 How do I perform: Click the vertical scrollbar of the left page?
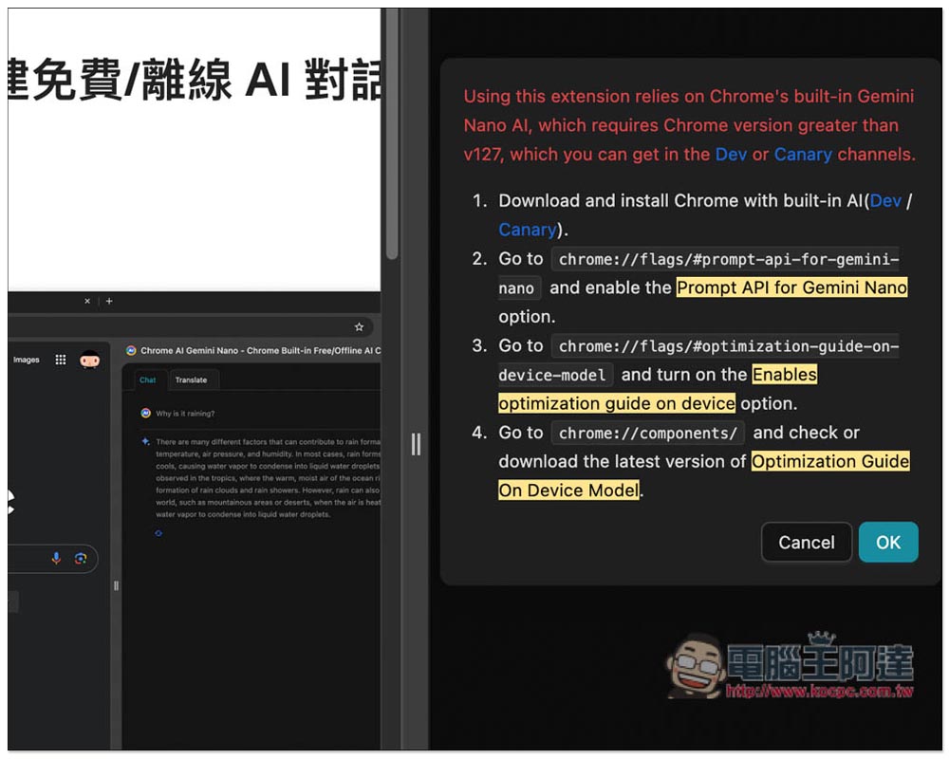coord(392,135)
